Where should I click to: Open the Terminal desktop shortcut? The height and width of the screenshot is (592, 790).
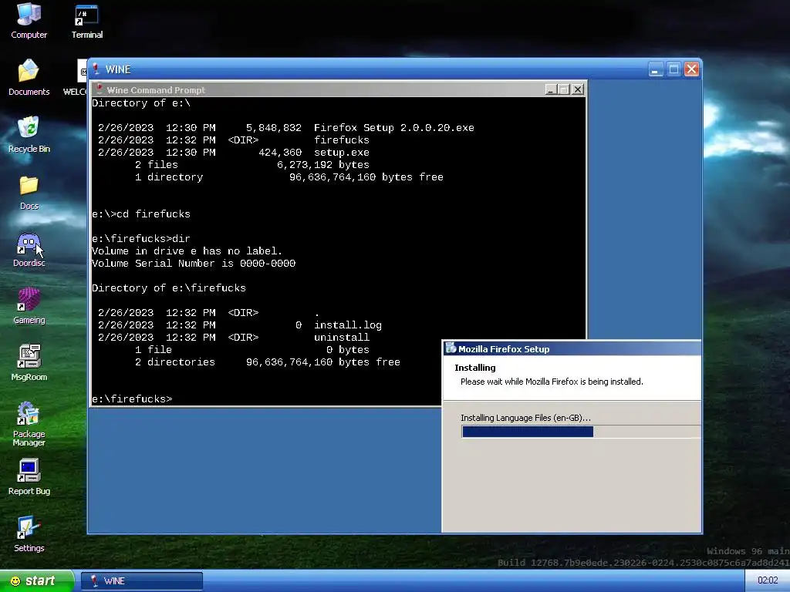coord(86,21)
